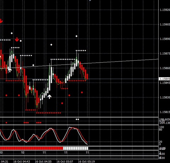The image size is (170, 163).
Task: Click the stochastic 80 level label
Action: pyautogui.click(x=160, y=130)
